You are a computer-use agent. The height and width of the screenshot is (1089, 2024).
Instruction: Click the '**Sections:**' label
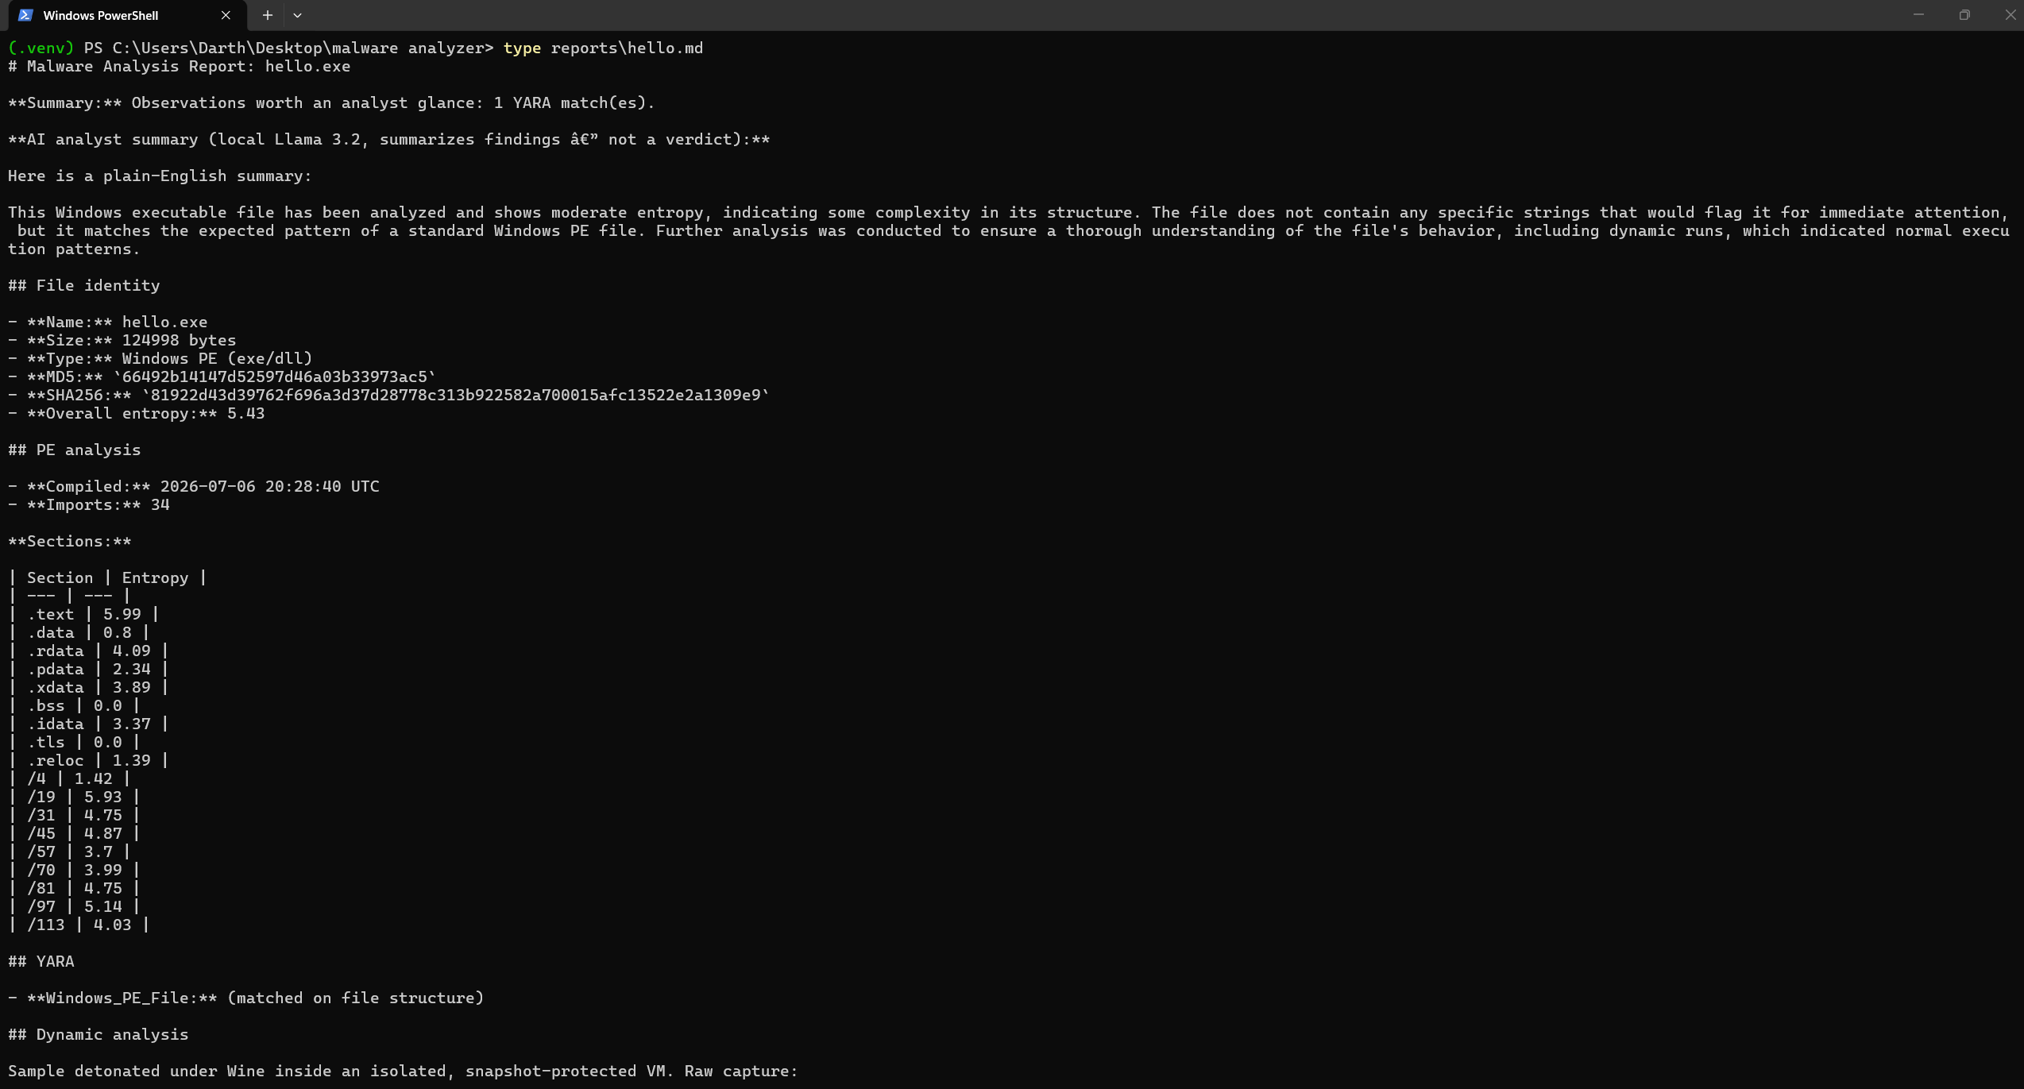(x=70, y=542)
